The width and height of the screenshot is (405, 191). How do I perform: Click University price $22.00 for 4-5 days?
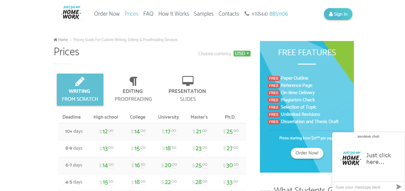pos(169,183)
